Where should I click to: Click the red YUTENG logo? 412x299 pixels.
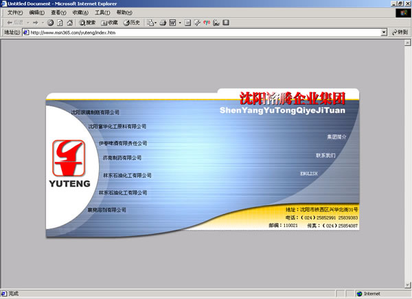coord(69,158)
